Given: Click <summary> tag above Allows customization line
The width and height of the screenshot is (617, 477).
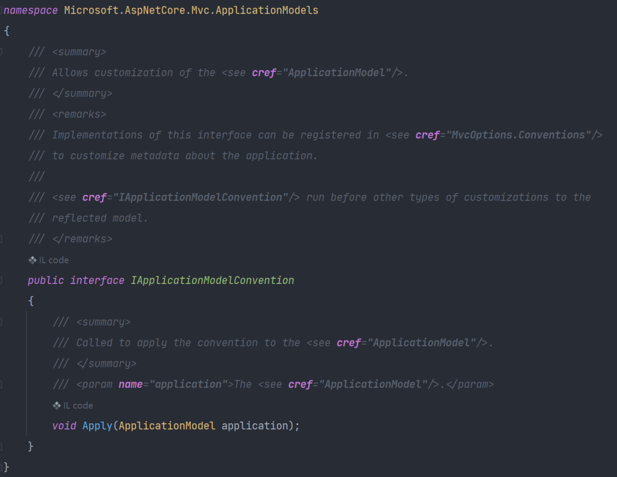Looking at the screenshot, I should point(79,52).
